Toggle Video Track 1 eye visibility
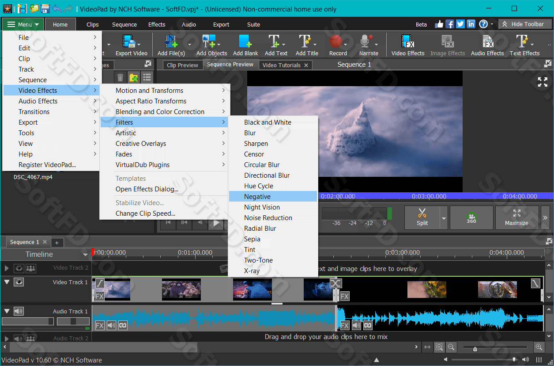The height and width of the screenshot is (366, 554). click(19, 282)
